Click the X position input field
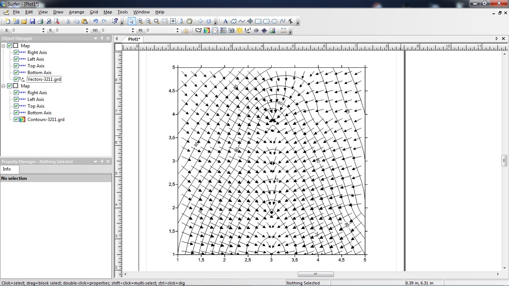This screenshot has width=509, height=286. [26, 31]
